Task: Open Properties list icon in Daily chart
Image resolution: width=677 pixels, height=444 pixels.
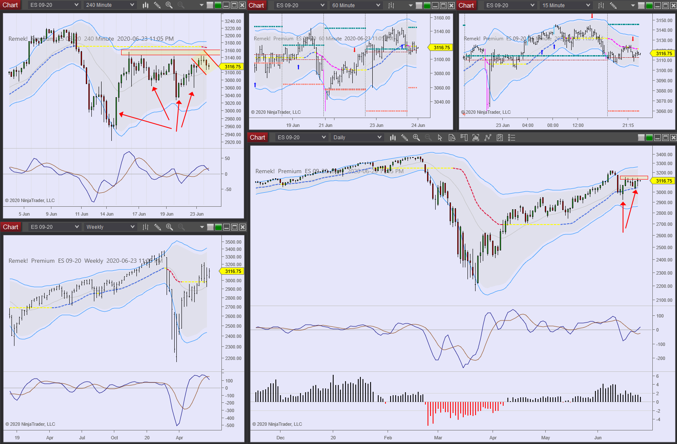Action: click(x=512, y=138)
